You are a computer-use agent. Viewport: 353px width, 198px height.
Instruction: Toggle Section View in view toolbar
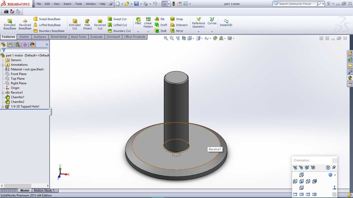click(x=184, y=38)
